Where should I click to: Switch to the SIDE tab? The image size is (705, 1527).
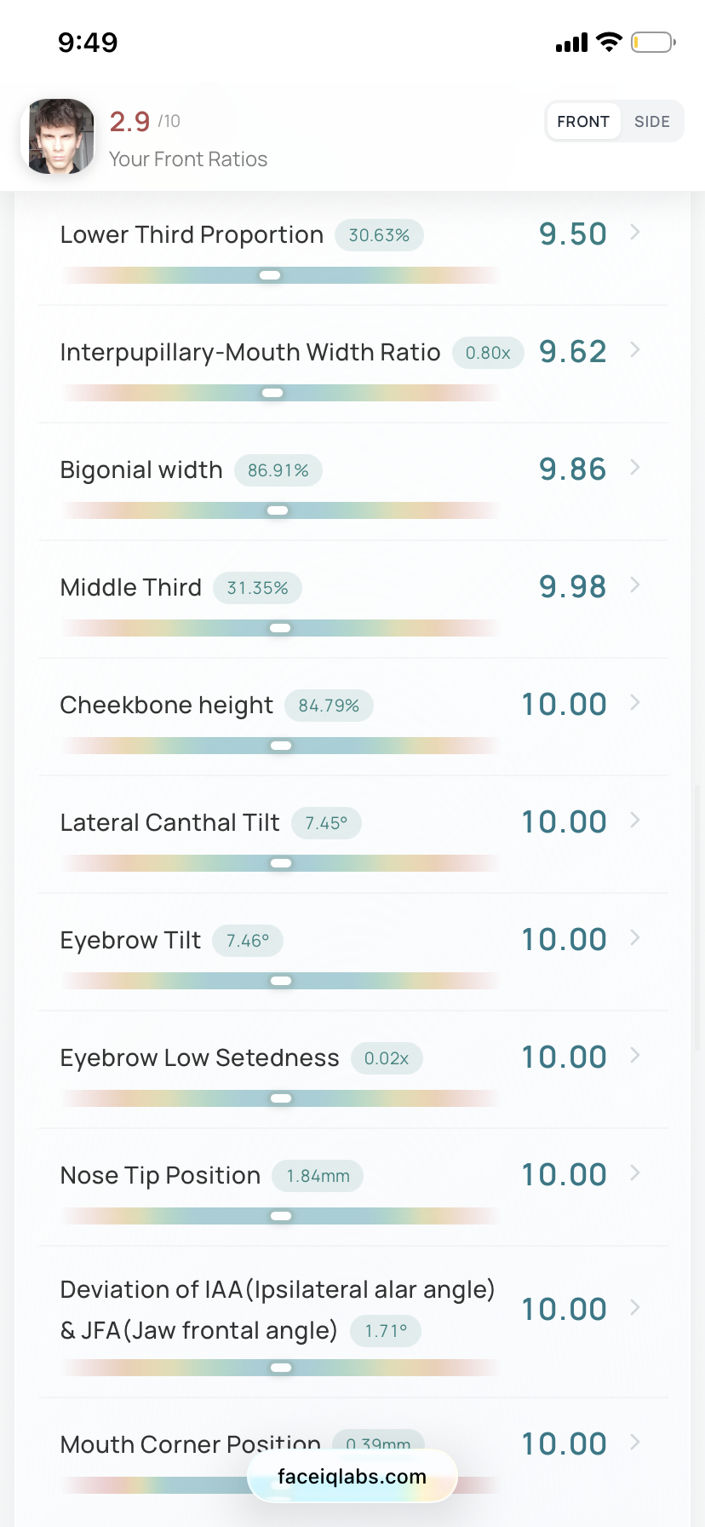click(x=652, y=122)
